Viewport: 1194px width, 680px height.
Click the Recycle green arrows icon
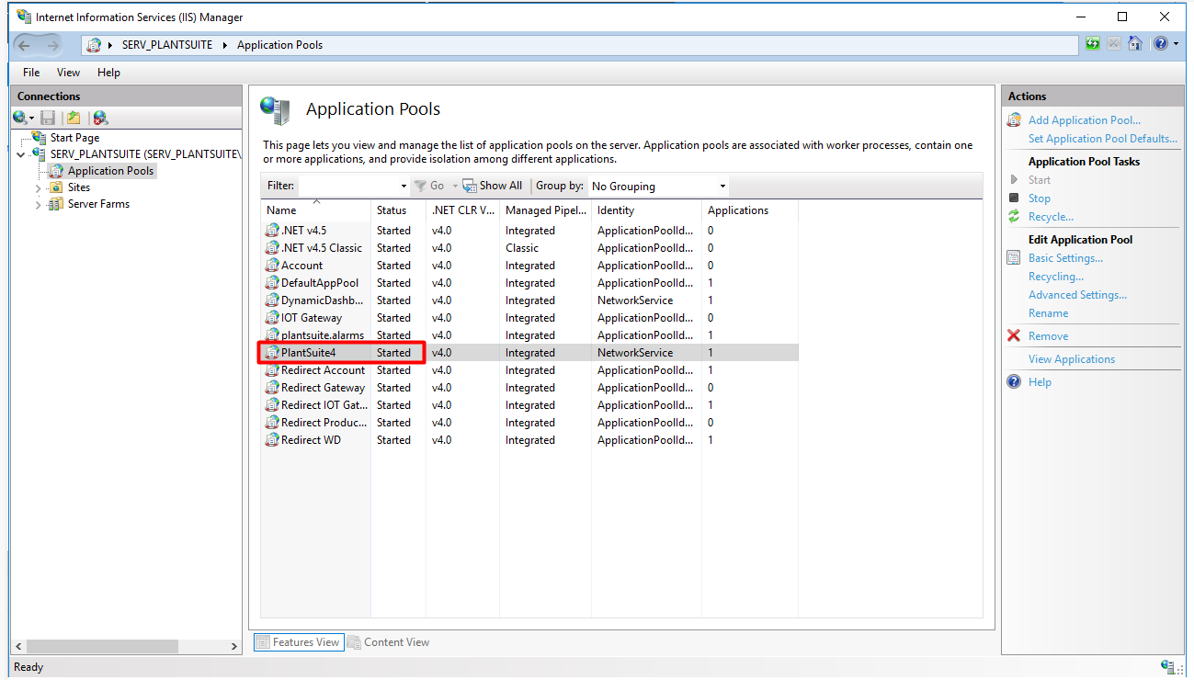click(x=1014, y=217)
